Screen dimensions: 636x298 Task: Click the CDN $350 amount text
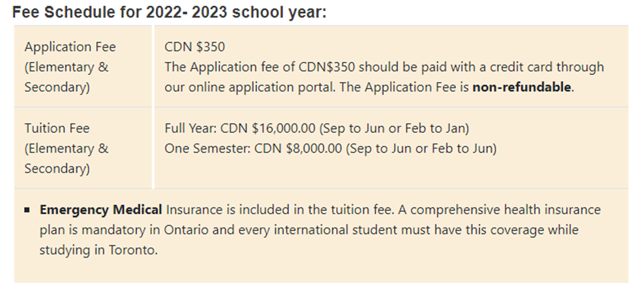click(x=194, y=47)
